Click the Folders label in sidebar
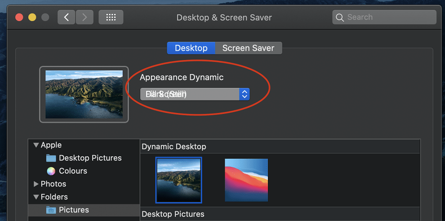The height and width of the screenshot is (221, 445). (x=54, y=197)
